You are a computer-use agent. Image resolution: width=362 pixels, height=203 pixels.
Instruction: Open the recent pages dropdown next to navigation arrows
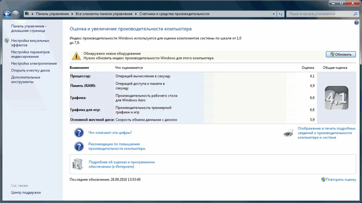click(x=21, y=14)
